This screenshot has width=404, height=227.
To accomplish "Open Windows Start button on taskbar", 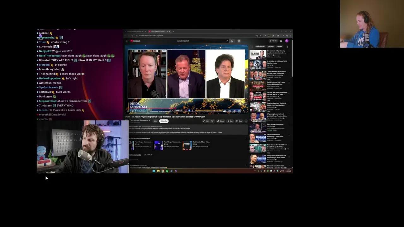I will click(154, 171).
